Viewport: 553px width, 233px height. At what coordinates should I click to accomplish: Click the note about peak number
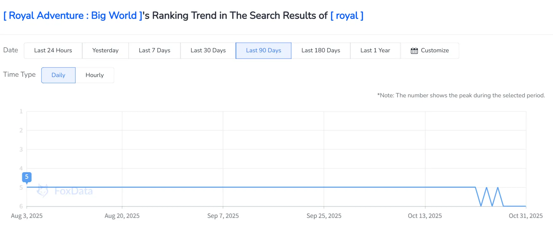461,95
